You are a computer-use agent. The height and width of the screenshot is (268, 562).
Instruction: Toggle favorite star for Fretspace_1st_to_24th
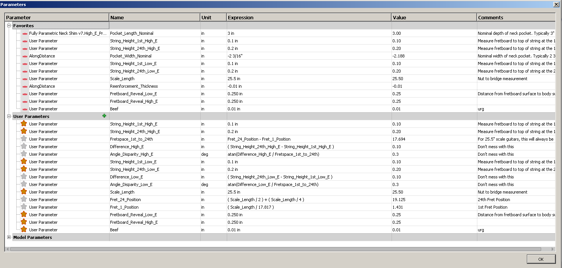(24, 139)
